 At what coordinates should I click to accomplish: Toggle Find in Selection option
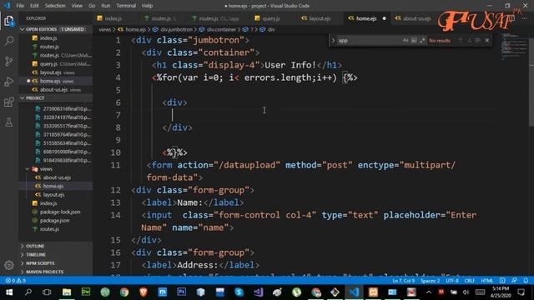point(478,41)
